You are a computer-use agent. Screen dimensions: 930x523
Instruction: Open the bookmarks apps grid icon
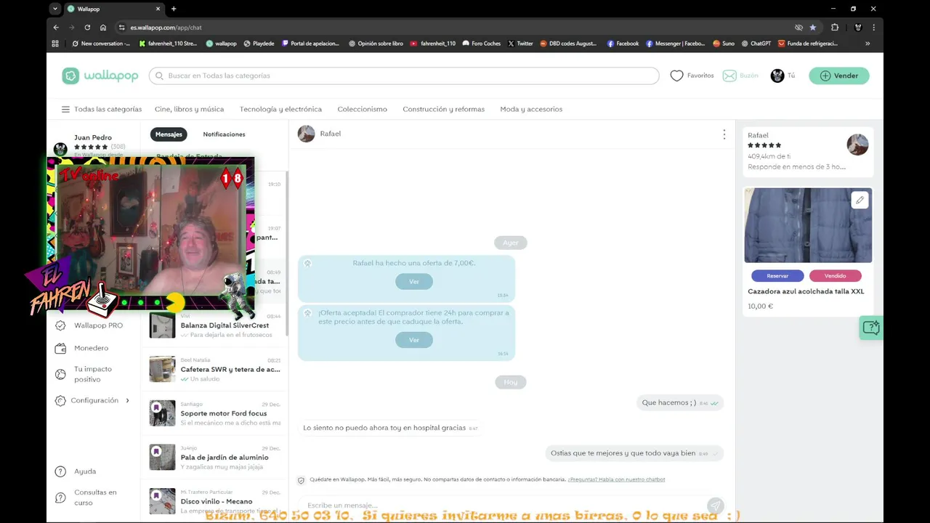(55, 44)
